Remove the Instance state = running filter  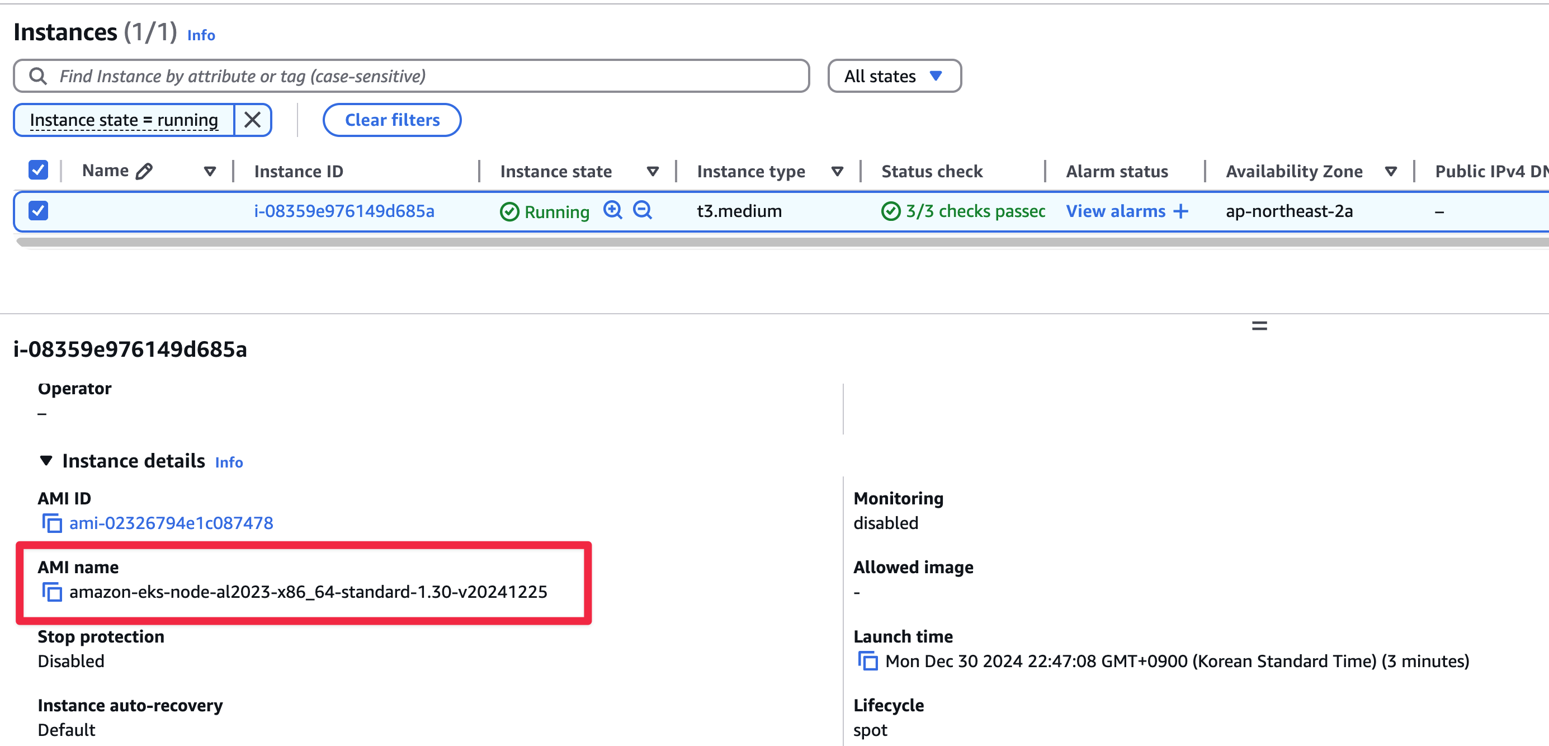(253, 120)
